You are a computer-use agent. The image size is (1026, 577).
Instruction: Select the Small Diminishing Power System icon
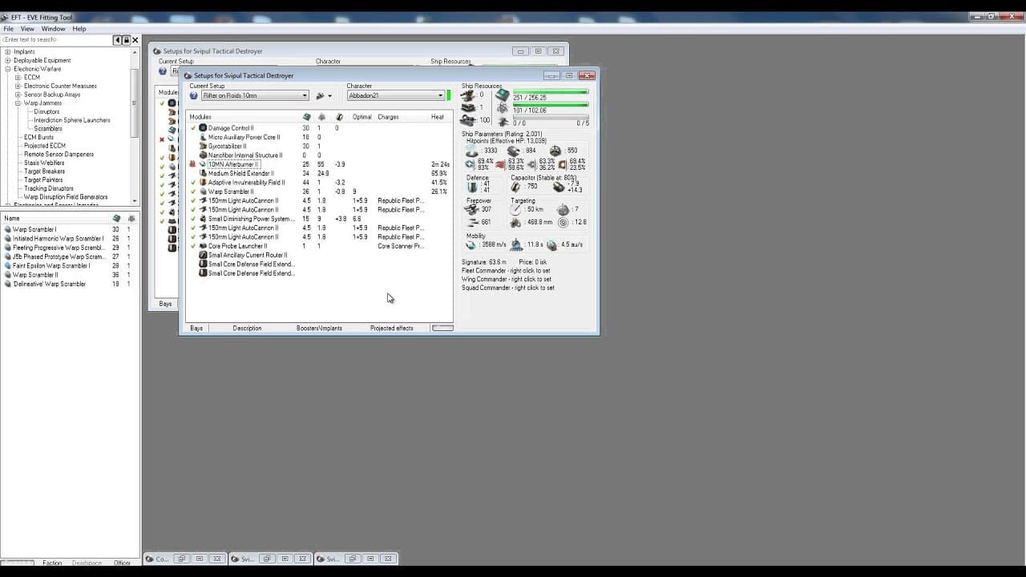coord(203,219)
